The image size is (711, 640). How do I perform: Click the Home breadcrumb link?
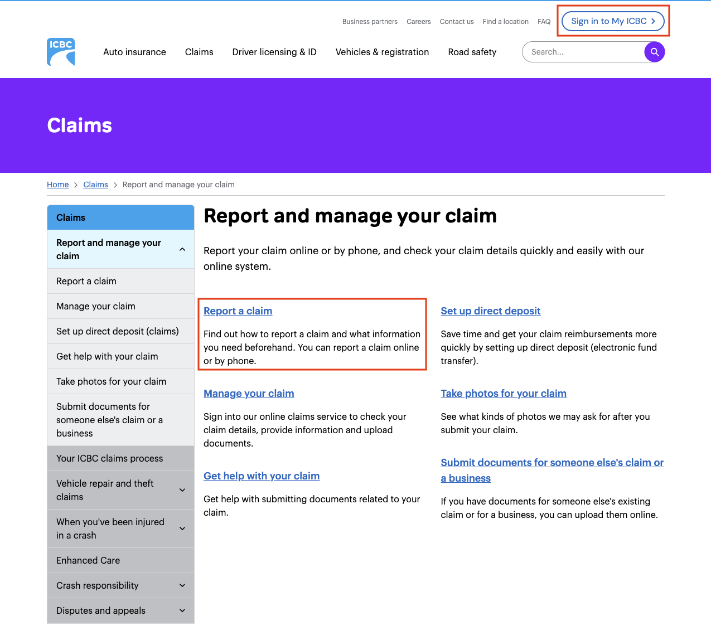(x=57, y=184)
